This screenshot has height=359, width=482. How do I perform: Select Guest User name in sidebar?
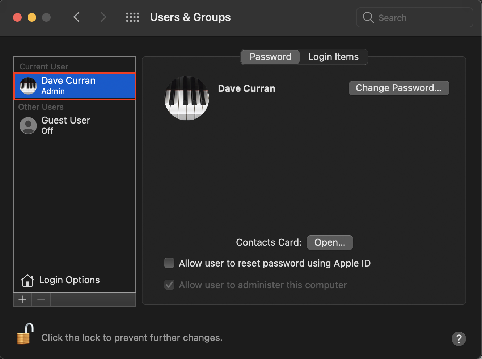point(66,121)
